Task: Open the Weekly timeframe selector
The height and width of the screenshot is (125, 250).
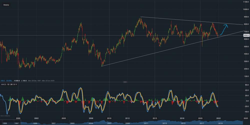Action: (6, 5)
